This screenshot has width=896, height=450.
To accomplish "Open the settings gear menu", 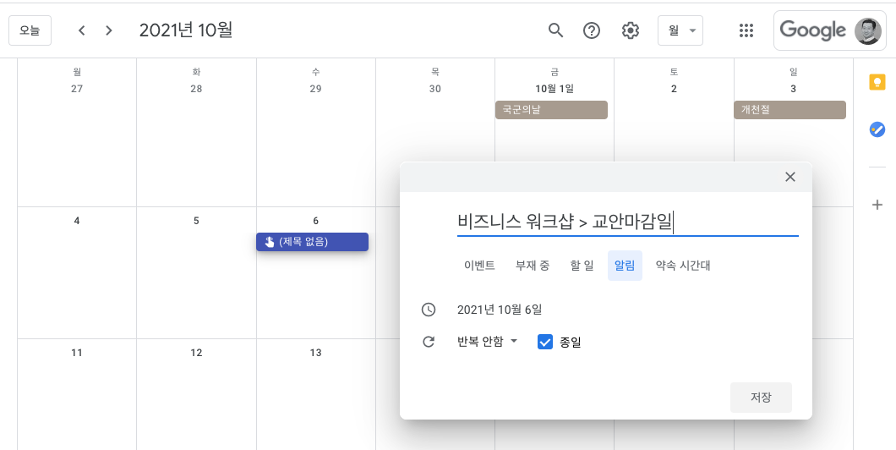I will click(631, 30).
